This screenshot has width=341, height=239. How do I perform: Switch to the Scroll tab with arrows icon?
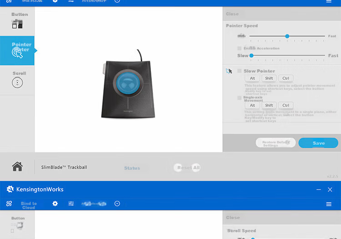pyautogui.click(x=17, y=80)
